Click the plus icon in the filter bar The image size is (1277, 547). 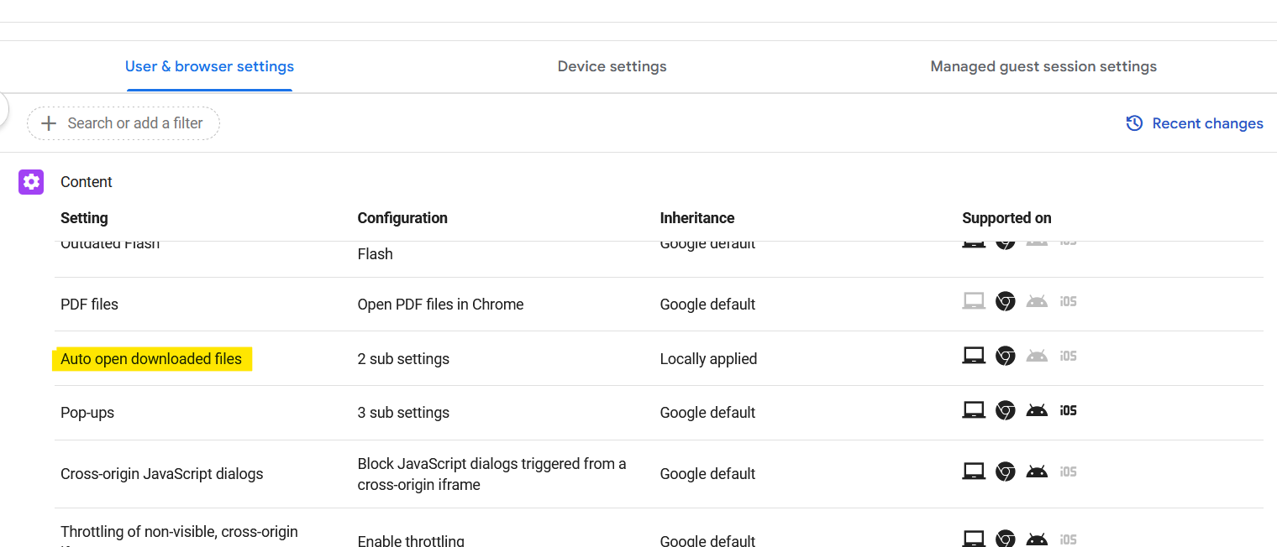(49, 122)
